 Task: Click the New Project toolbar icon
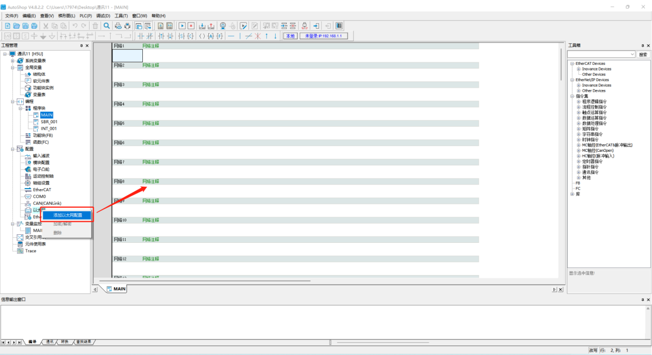[8, 26]
